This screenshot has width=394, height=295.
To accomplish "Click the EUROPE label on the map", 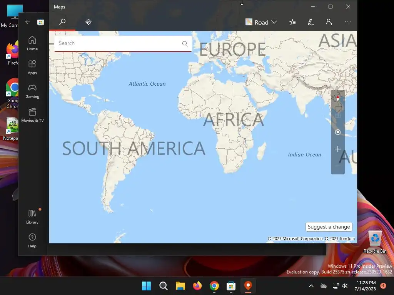I will click(x=233, y=49).
